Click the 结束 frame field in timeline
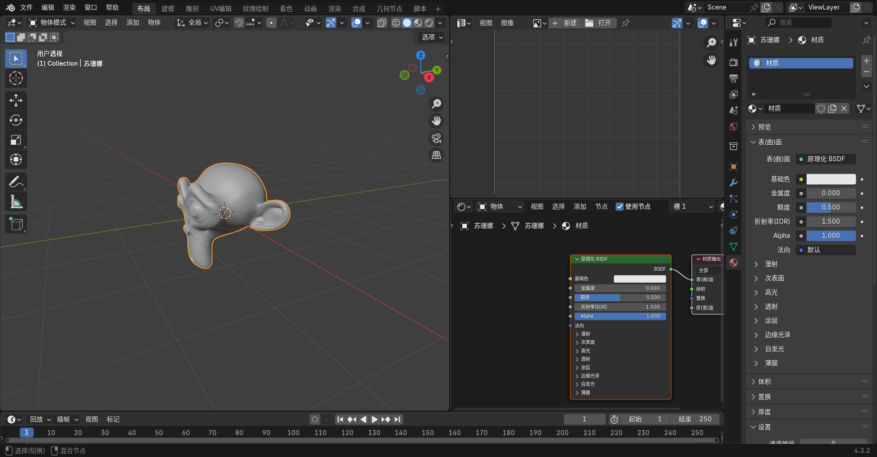This screenshot has width=877, height=457. (695, 419)
